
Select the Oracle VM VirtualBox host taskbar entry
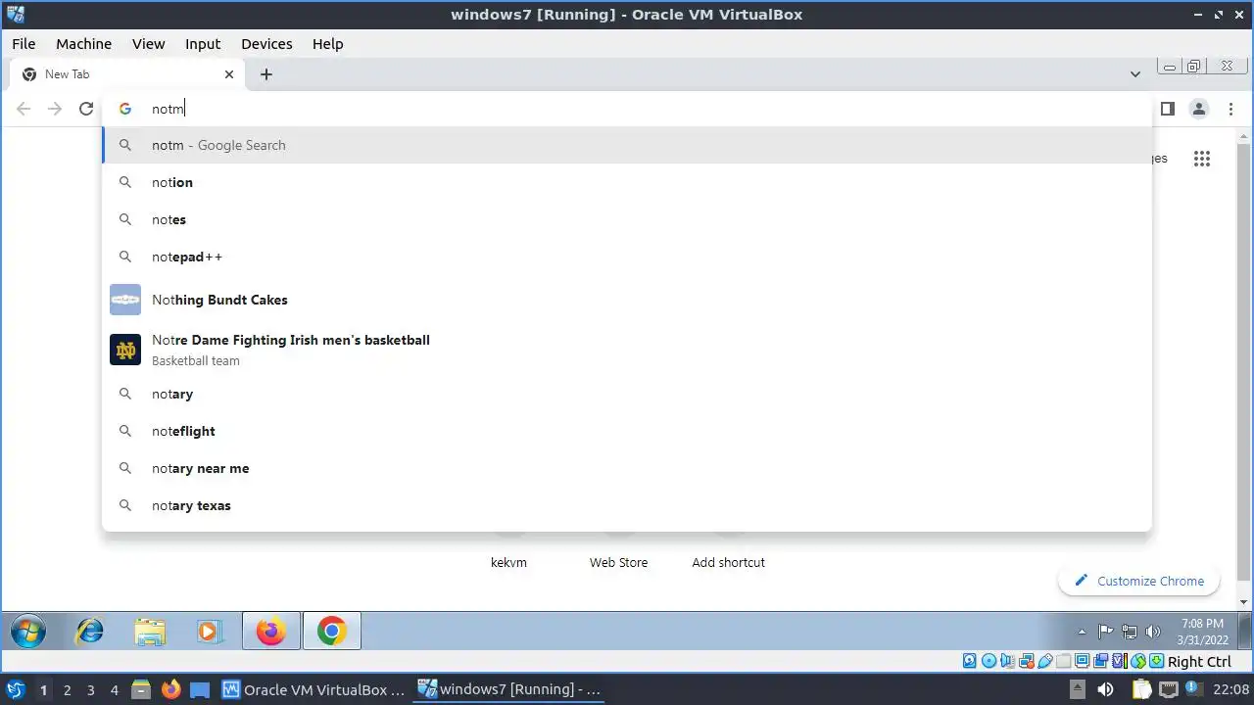(313, 689)
